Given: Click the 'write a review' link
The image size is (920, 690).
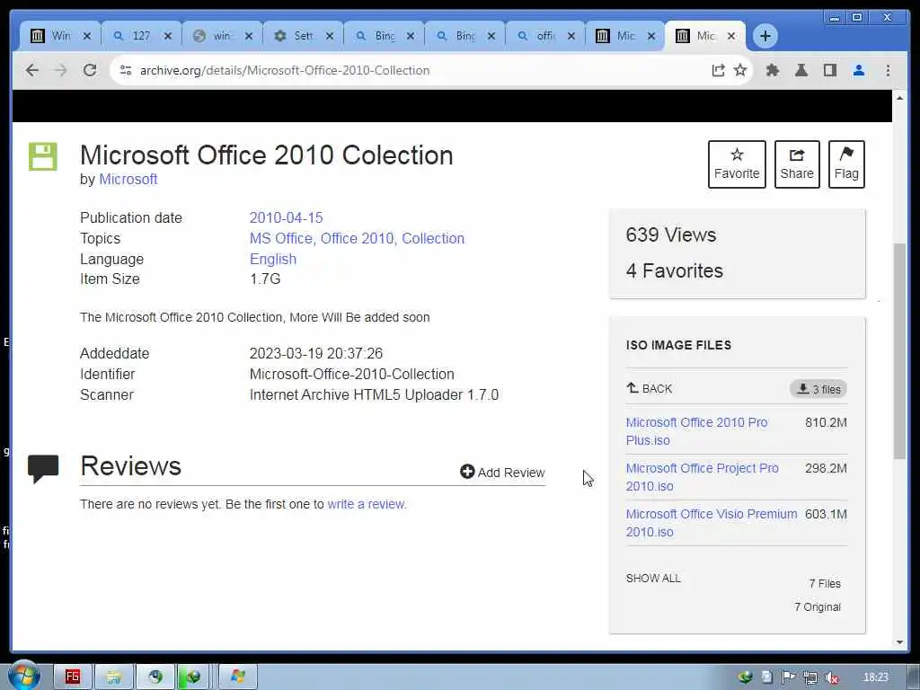Looking at the screenshot, I should pyautogui.click(x=367, y=504).
